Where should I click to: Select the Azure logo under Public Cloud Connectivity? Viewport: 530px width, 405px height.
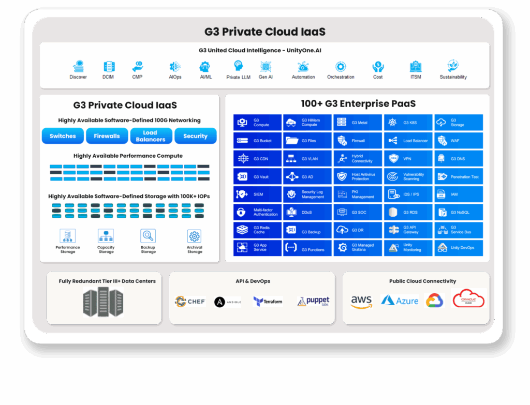[x=399, y=301]
